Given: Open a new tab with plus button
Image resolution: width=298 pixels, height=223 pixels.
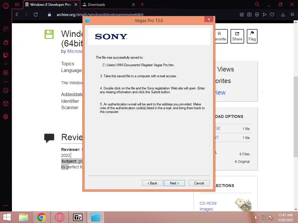Looking at the screenshot, I should 142,4.
